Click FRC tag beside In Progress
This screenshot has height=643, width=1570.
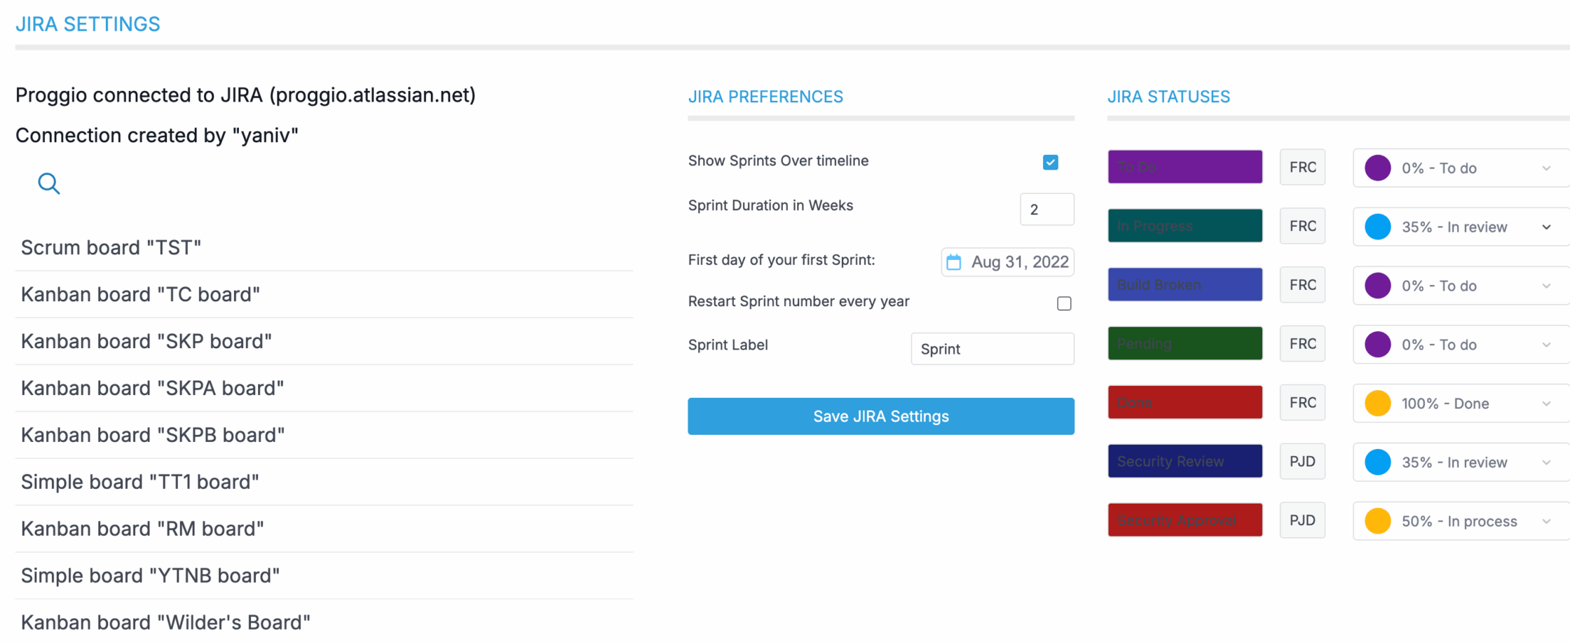click(x=1302, y=226)
